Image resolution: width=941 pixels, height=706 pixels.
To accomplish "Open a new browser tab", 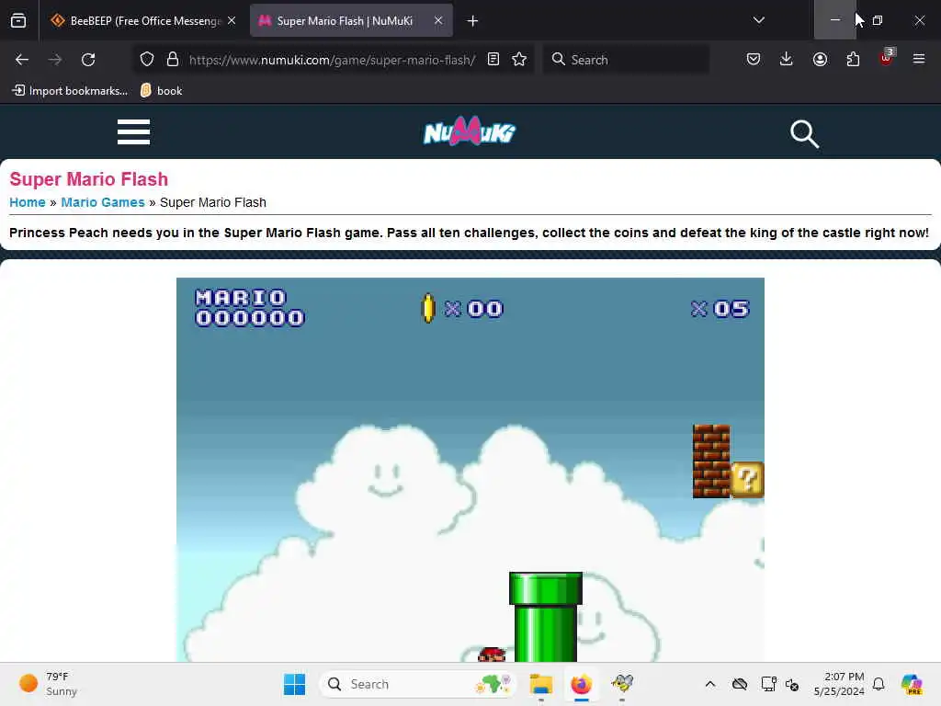I will click(473, 21).
